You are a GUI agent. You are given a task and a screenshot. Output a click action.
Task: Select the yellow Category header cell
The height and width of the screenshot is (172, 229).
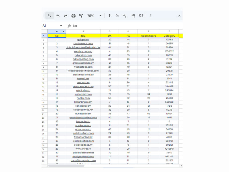[x=169, y=36]
